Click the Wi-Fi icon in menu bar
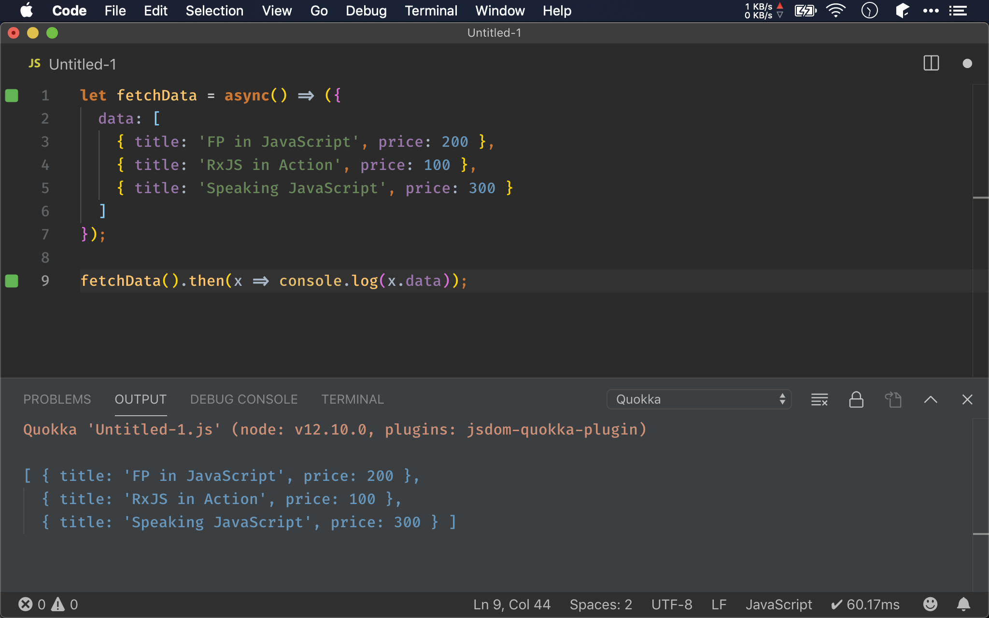Screen dimensions: 989x618 coord(835,11)
